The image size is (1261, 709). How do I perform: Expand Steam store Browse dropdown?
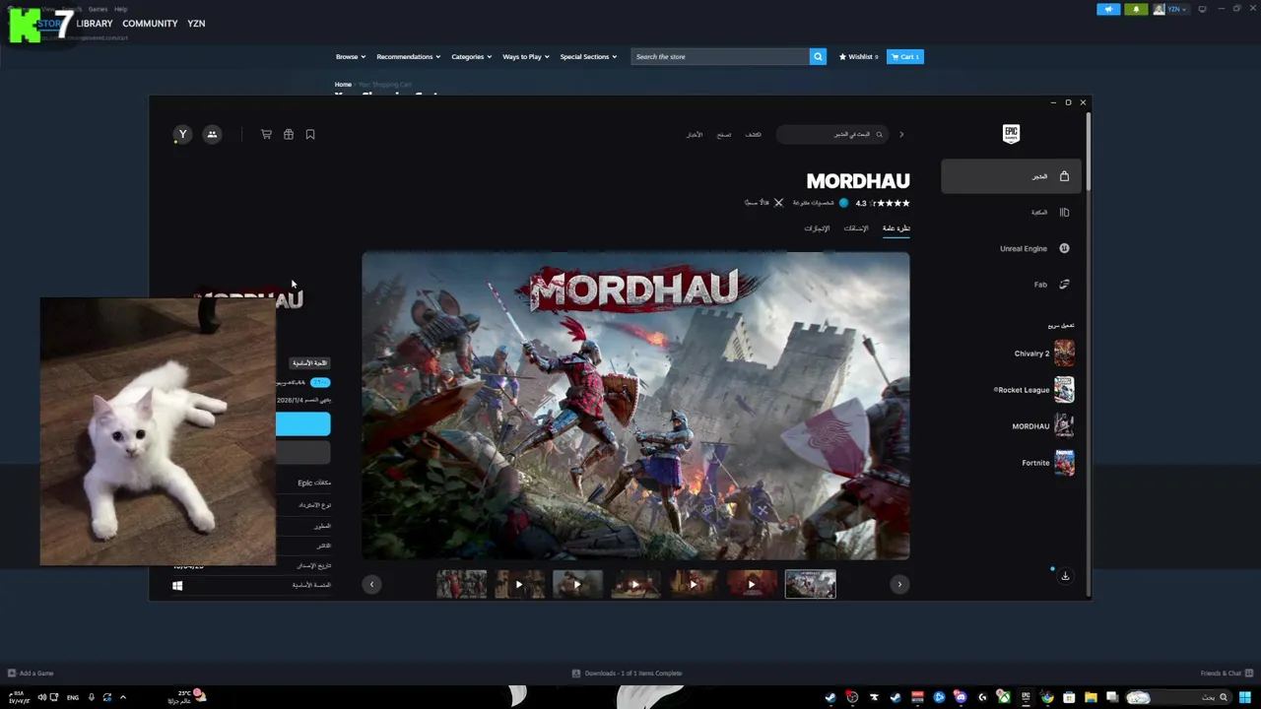pyautogui.click(x=350, y=57)
